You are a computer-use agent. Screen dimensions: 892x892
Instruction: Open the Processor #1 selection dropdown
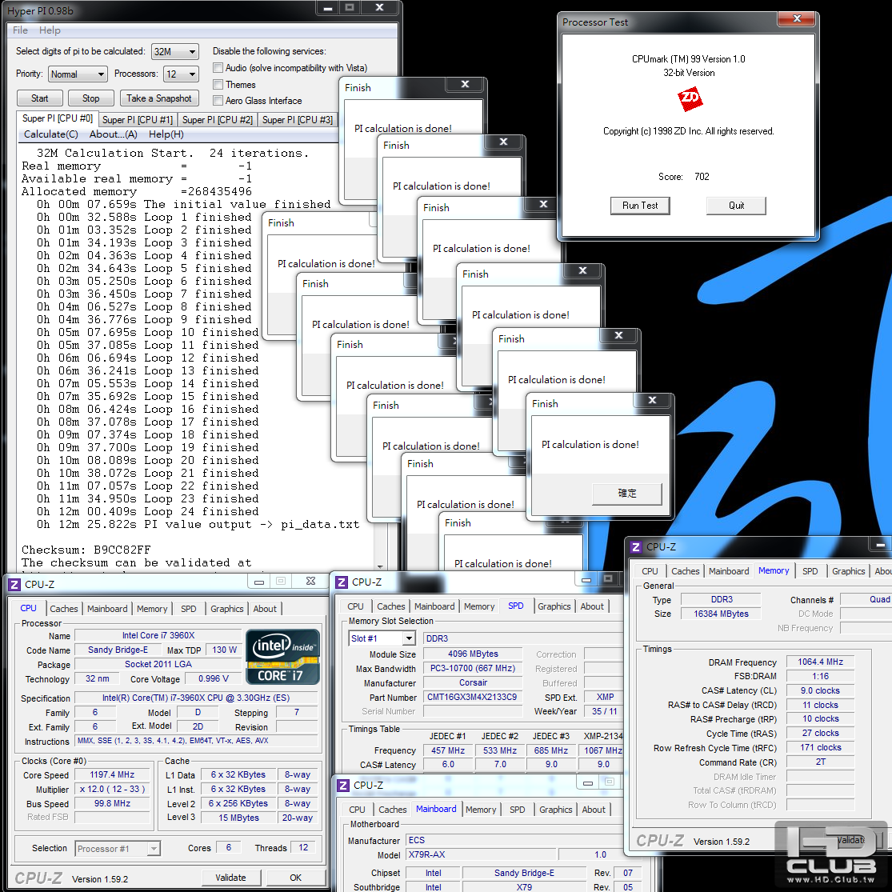(118, 849)
